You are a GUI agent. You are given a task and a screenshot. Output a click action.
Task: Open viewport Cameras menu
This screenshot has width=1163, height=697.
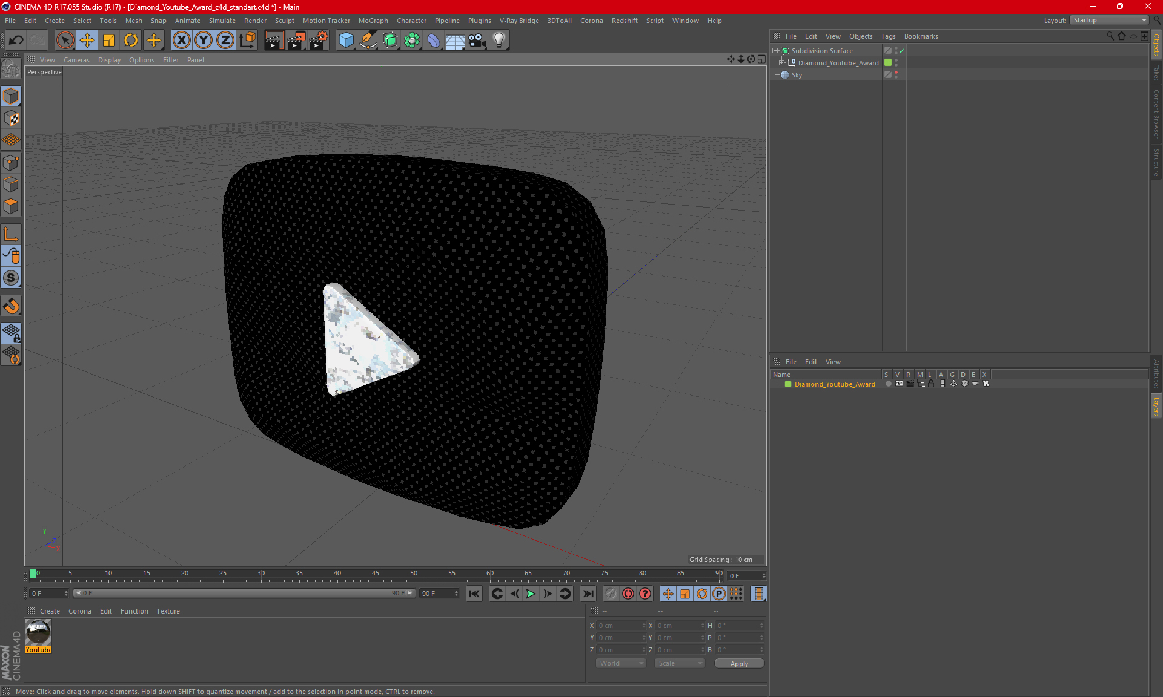point(76,60)
